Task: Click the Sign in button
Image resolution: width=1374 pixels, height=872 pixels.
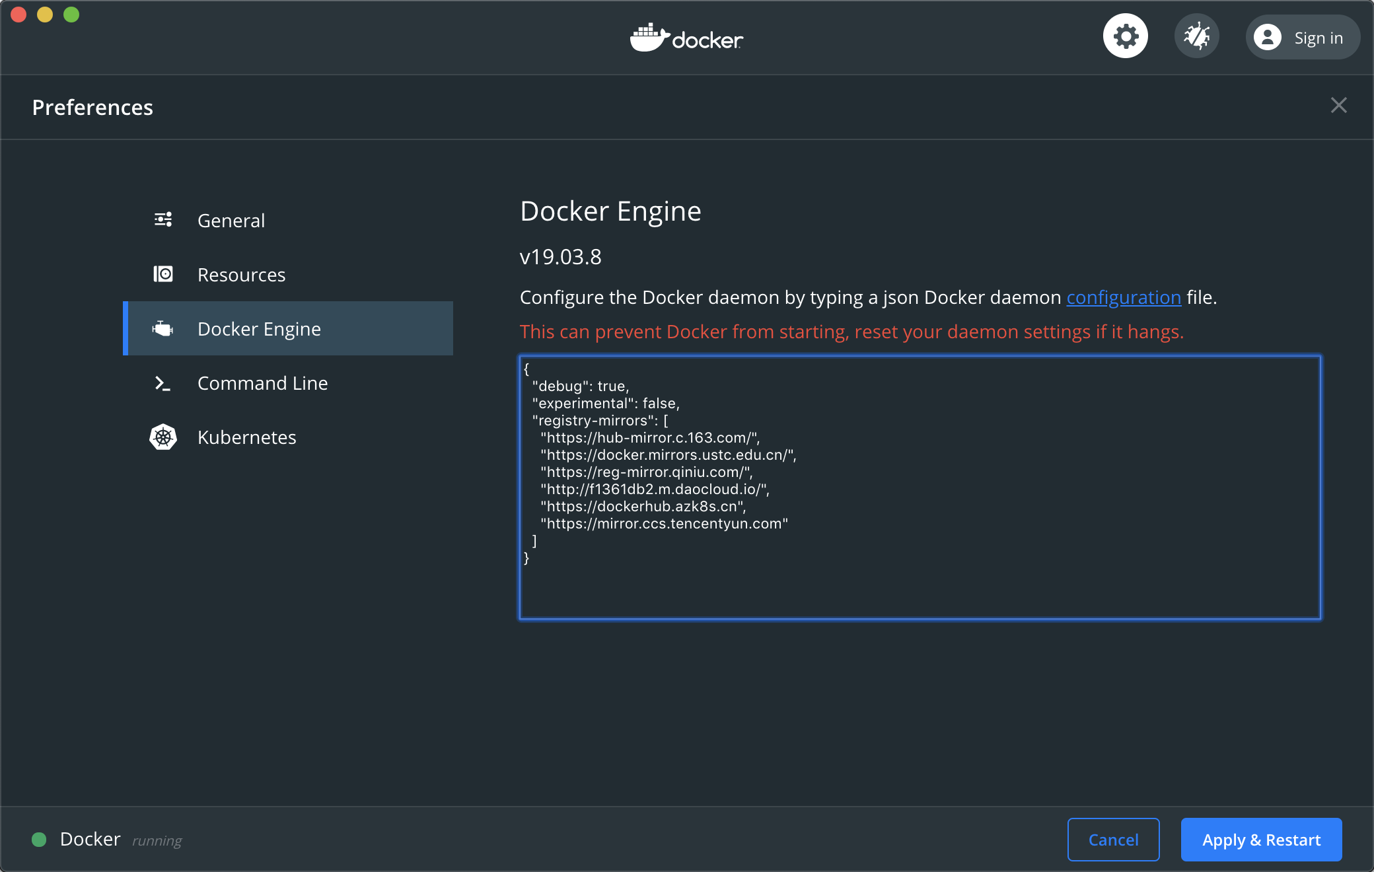Action: (1303, 38)
